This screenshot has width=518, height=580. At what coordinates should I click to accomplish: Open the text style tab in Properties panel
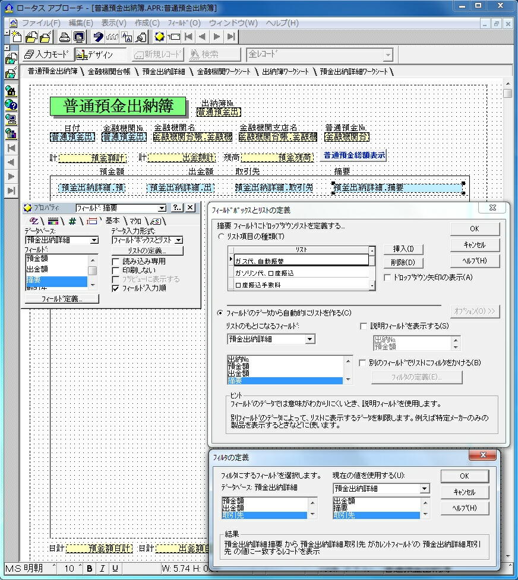pyautogui.click(x=34, y=221)
